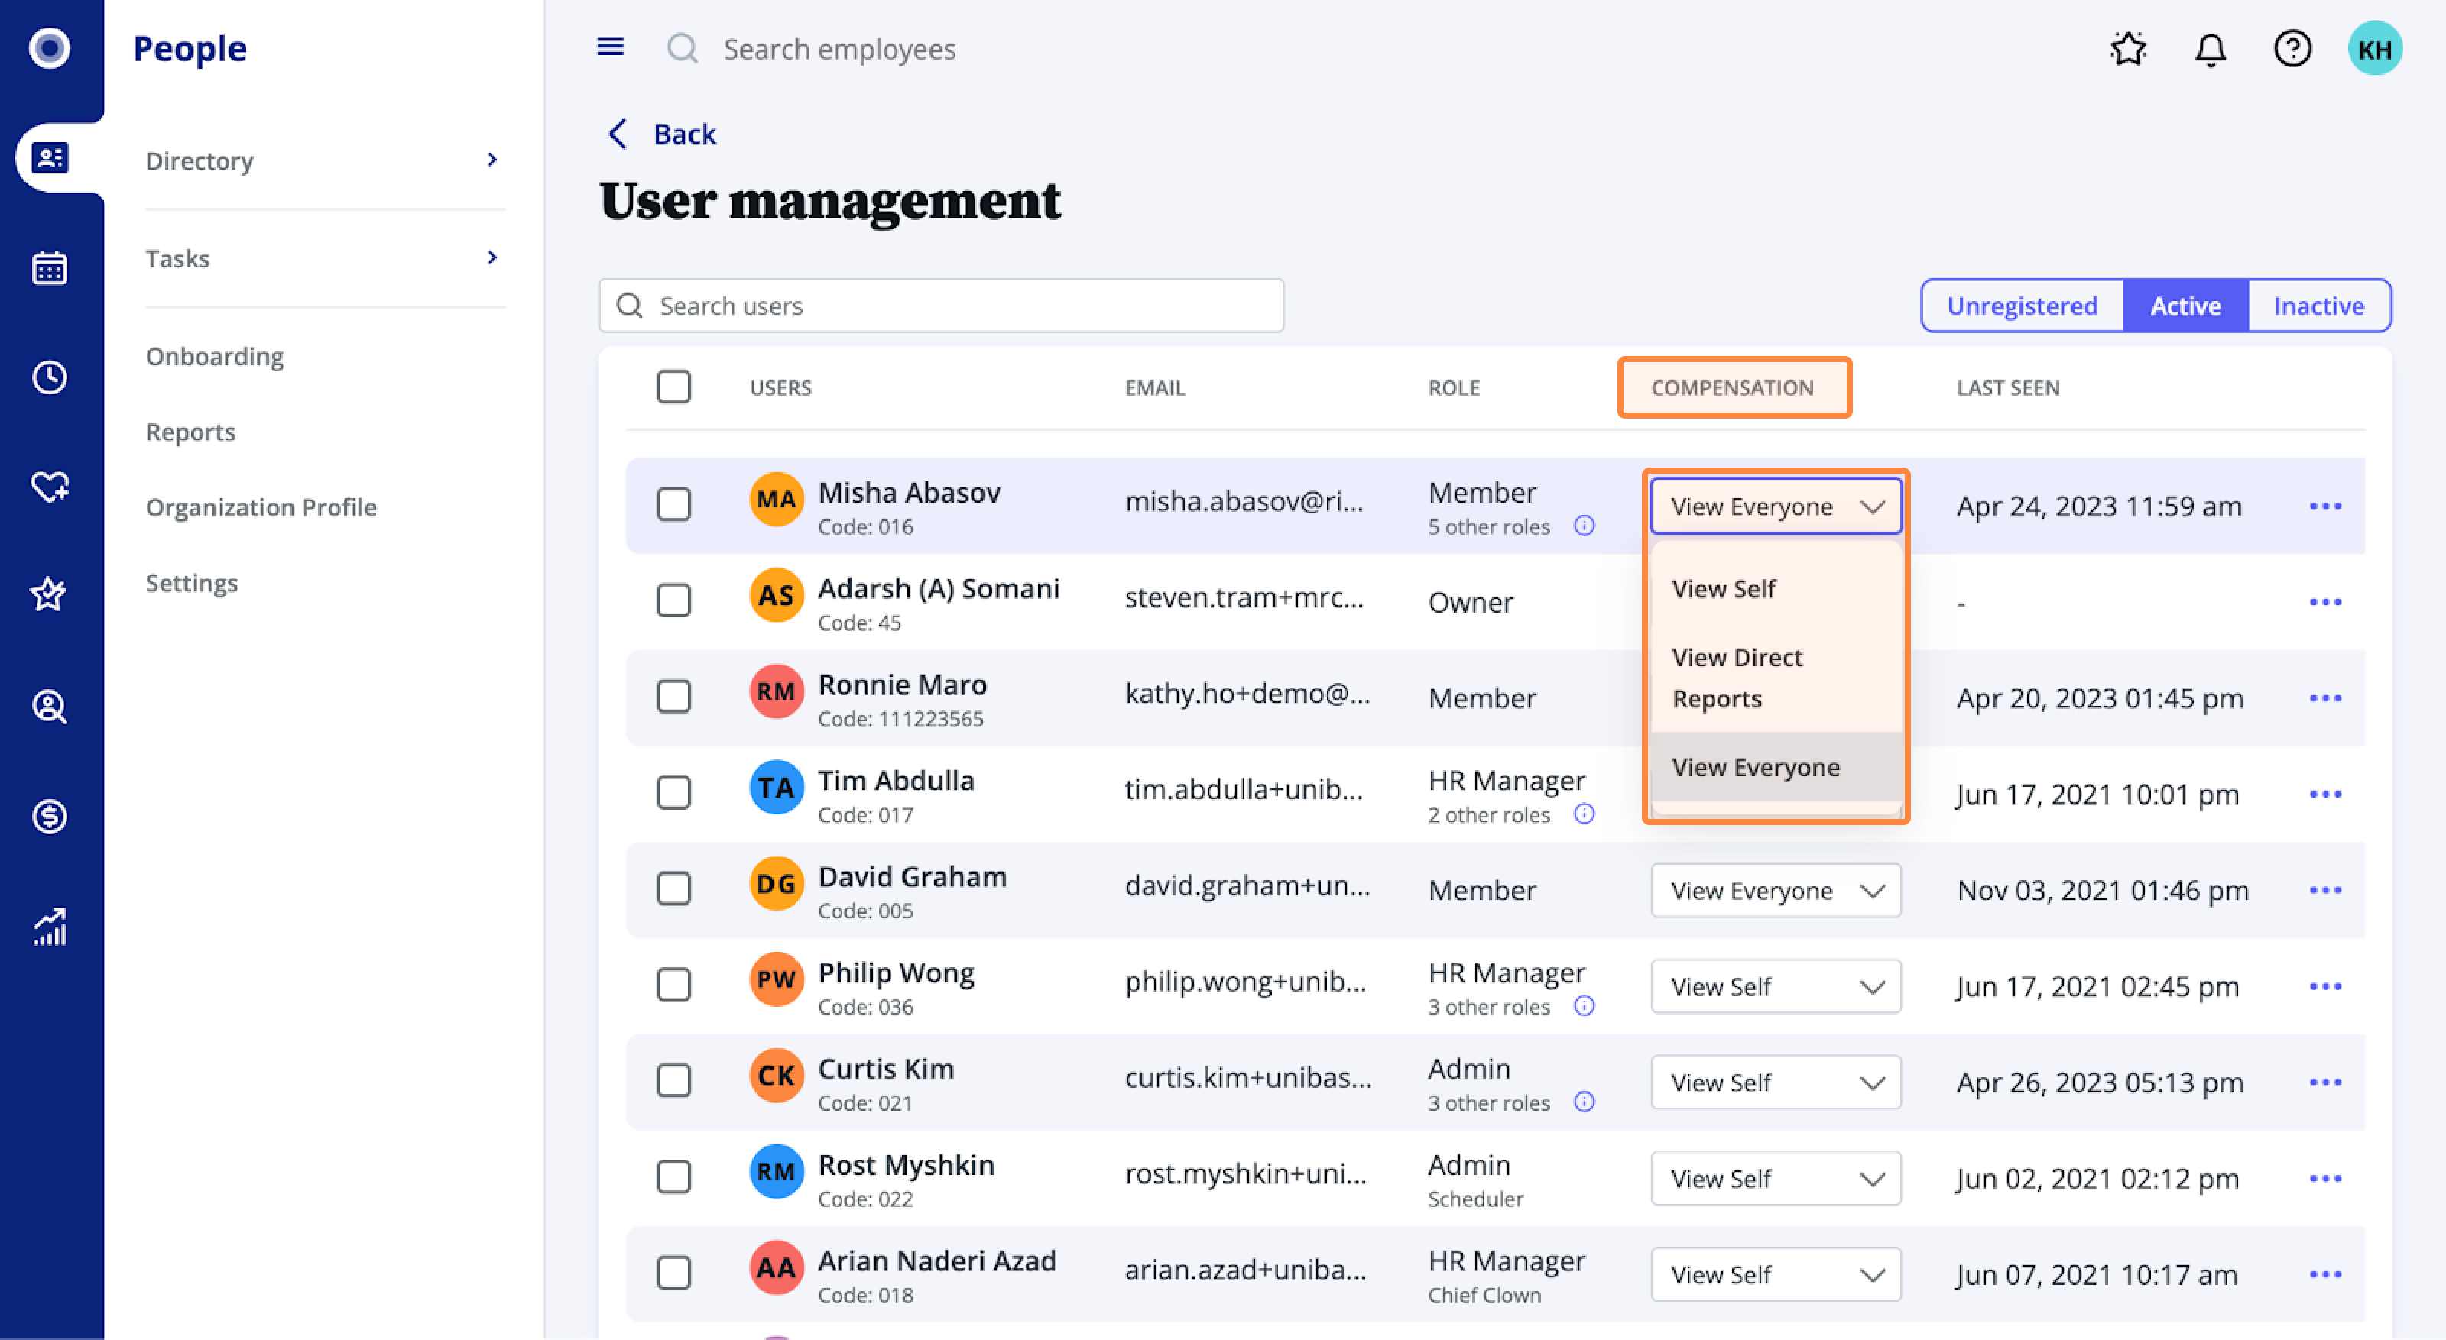
Task: Toggle the select-all users checkbox
Action: [x=674, y=387]
